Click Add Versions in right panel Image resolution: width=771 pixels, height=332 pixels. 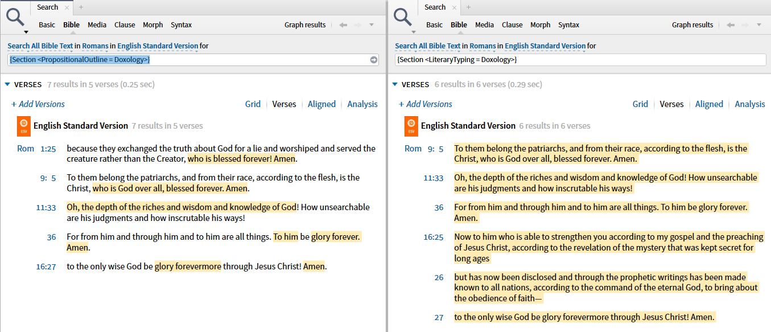pyautogui.click(x=426, y=104)
